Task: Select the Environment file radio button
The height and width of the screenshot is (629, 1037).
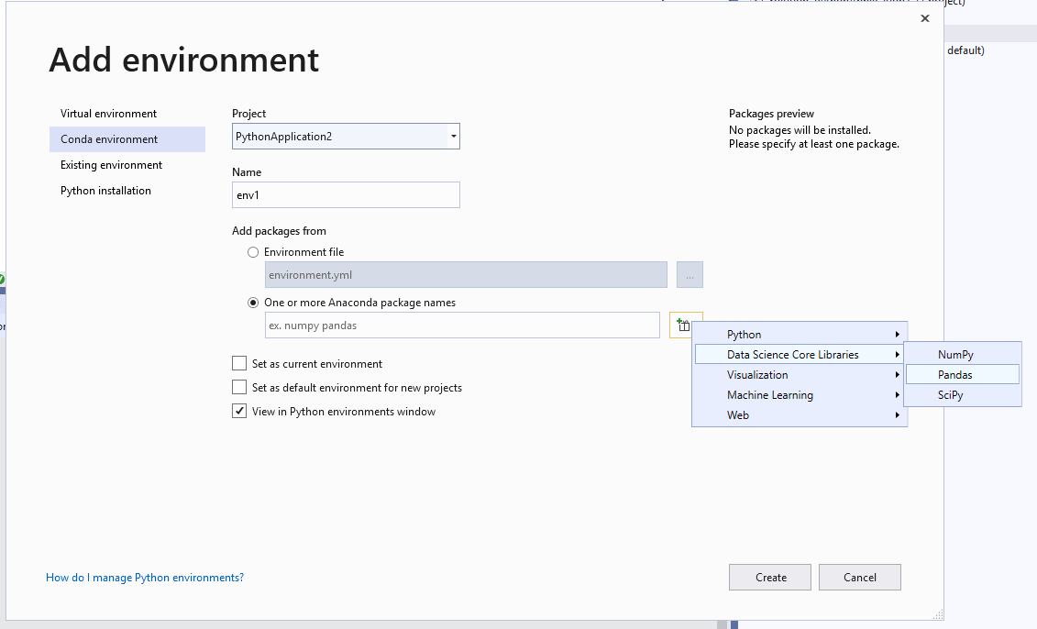Action: 253,251
